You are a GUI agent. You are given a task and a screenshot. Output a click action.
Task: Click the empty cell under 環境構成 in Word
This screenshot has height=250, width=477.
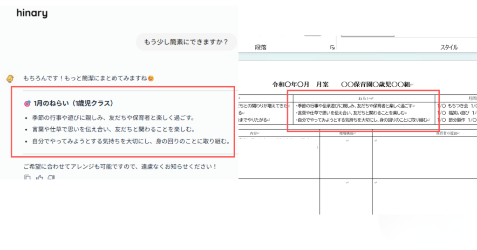coord(346,158)
